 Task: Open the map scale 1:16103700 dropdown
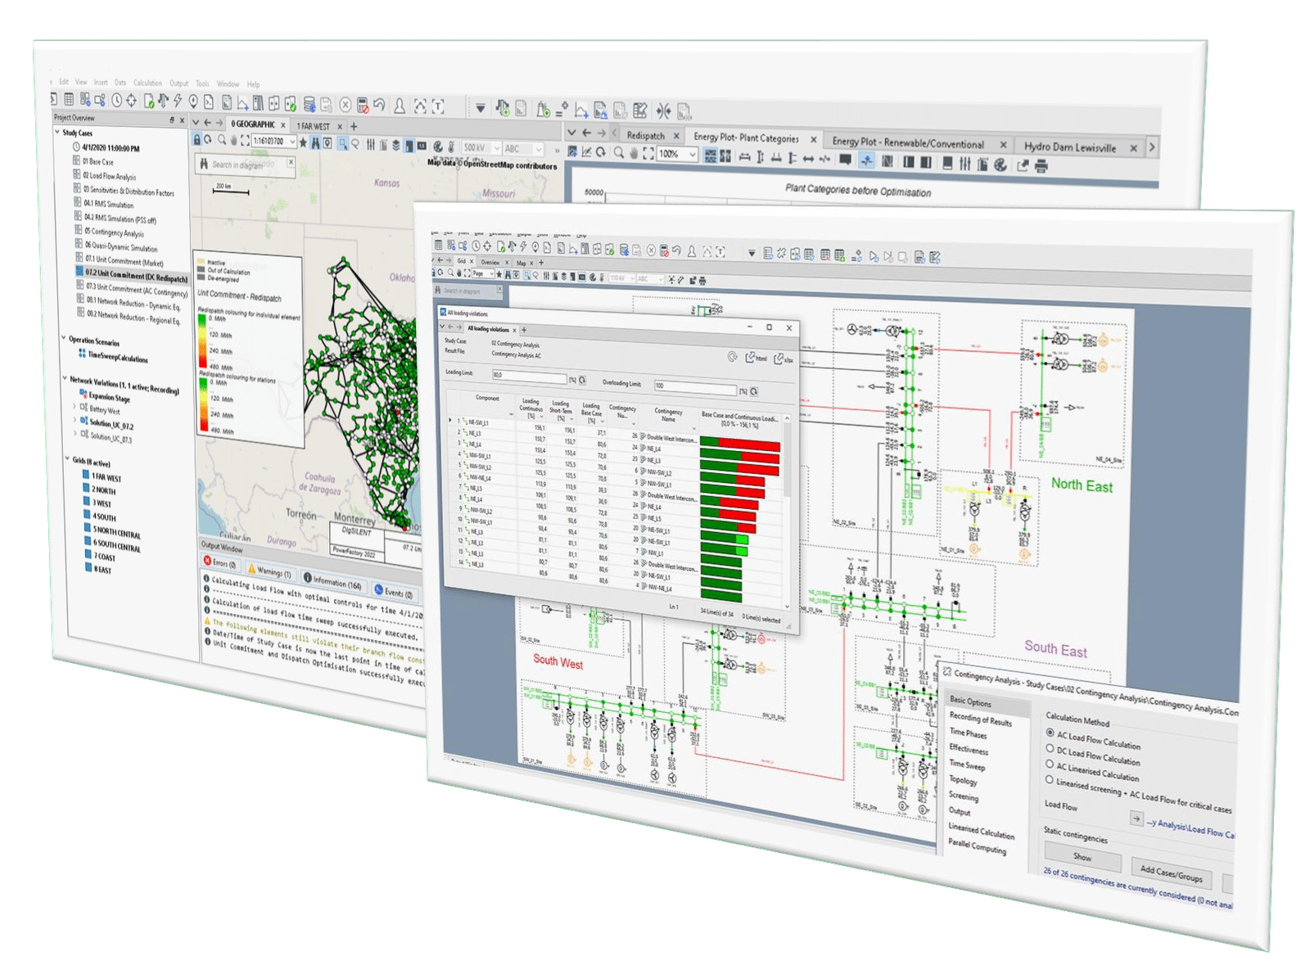[x=292, y=142]
